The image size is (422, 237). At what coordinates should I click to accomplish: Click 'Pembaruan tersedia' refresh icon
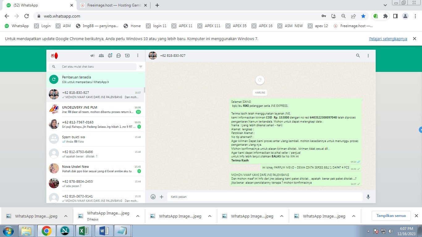tap(54, 79)
